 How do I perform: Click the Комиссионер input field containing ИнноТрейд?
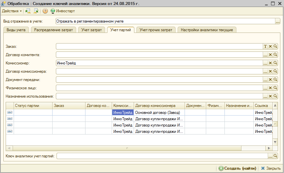coord(159,63)
